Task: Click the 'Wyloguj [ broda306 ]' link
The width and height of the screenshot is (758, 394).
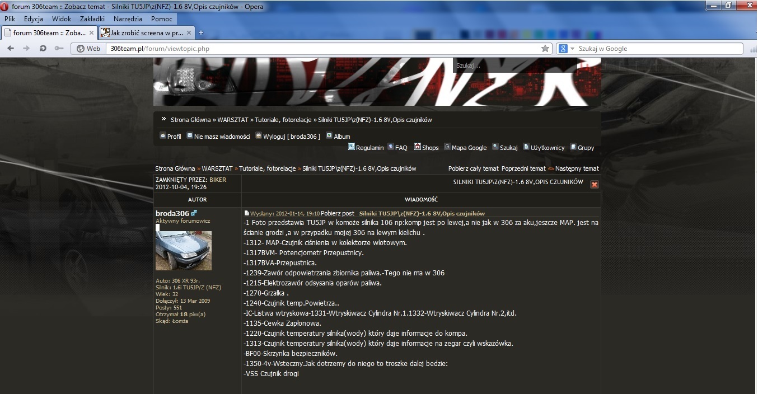Action: [291, 136]
